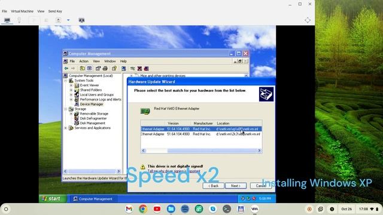Image resolution: width=383 pixels, height=215 pixels.
Task: Open the outer View menu of the VM viewer
Action: (41, 11)
